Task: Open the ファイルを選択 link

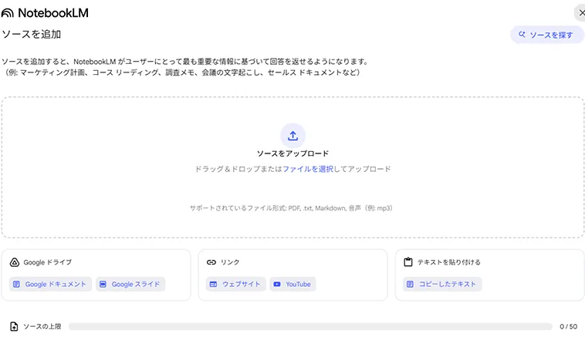Action: click(x=307, y=169)
